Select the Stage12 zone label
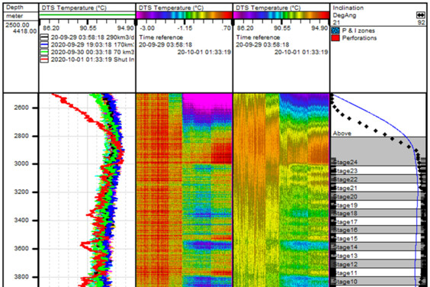This screenshot has width=430, height=287. [345, 264]
